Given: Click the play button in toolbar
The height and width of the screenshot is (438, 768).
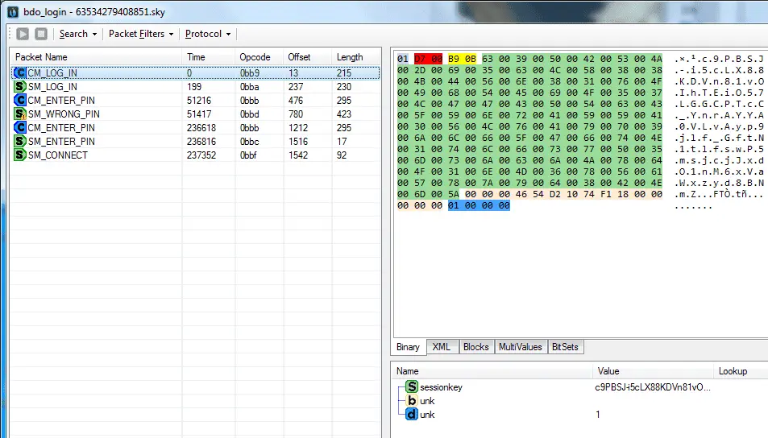Looking at the screenshot, I should tap(23, 34).
